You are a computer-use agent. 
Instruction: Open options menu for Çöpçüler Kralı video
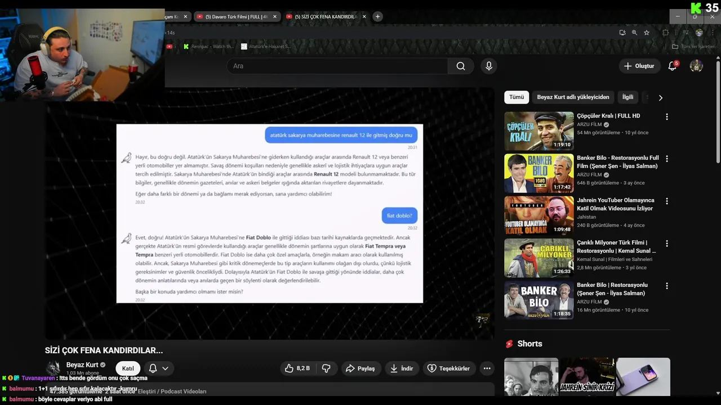[667, 117]
